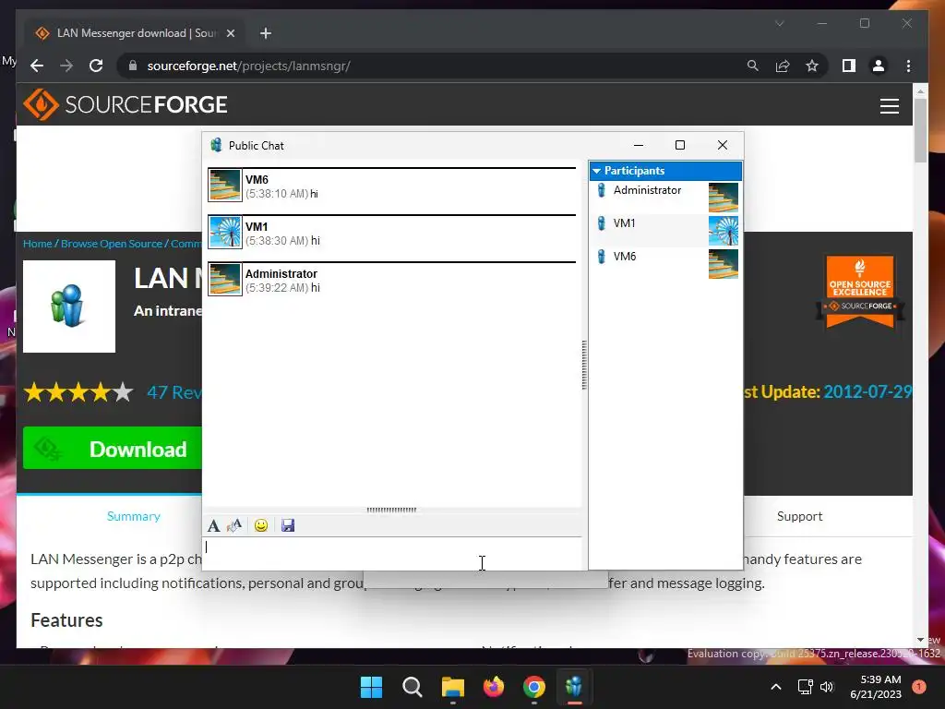The width and height of the screenshot is (945, 709).
Task: Click the Public Chat window icon
Action: point(216,145)
